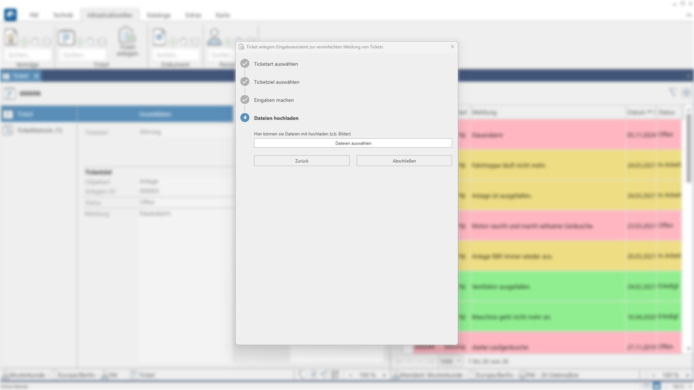Go back with the Zurück button

(301, 161)
